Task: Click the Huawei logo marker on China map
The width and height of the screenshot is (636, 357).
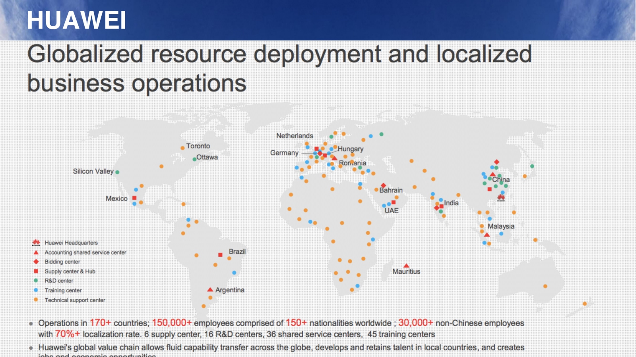Action: click(x=501, y=198)
